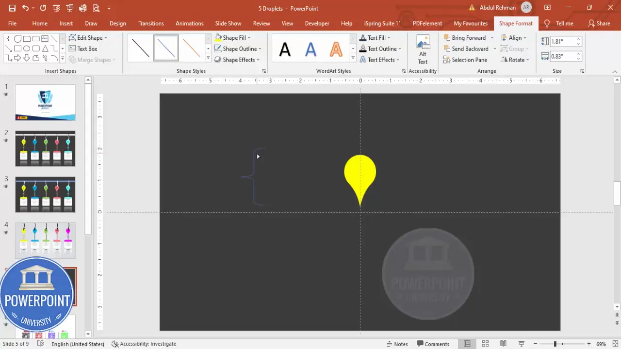The height and width of the screenshot is (349, 621).
Task: Apply the black WordArt A style
Action: click(285, 49)
